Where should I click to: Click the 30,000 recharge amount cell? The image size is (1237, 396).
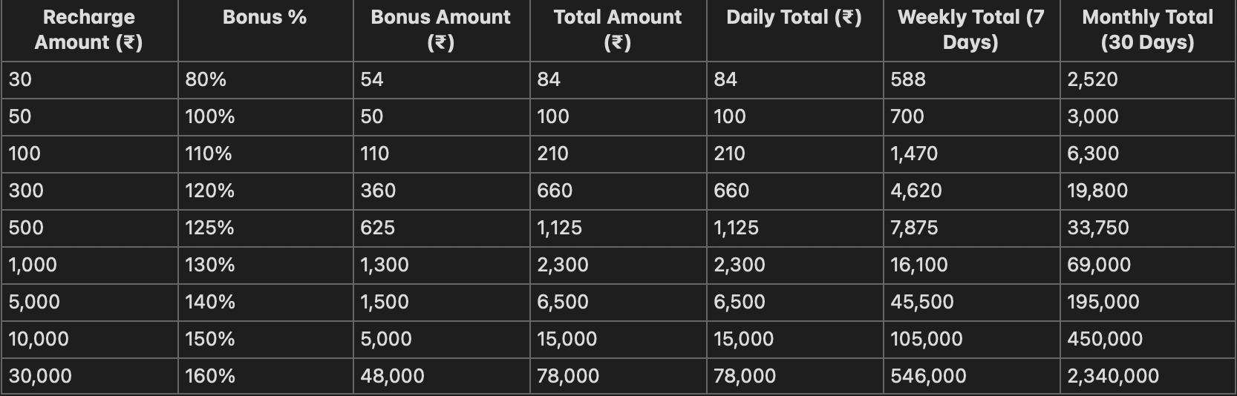40,376
